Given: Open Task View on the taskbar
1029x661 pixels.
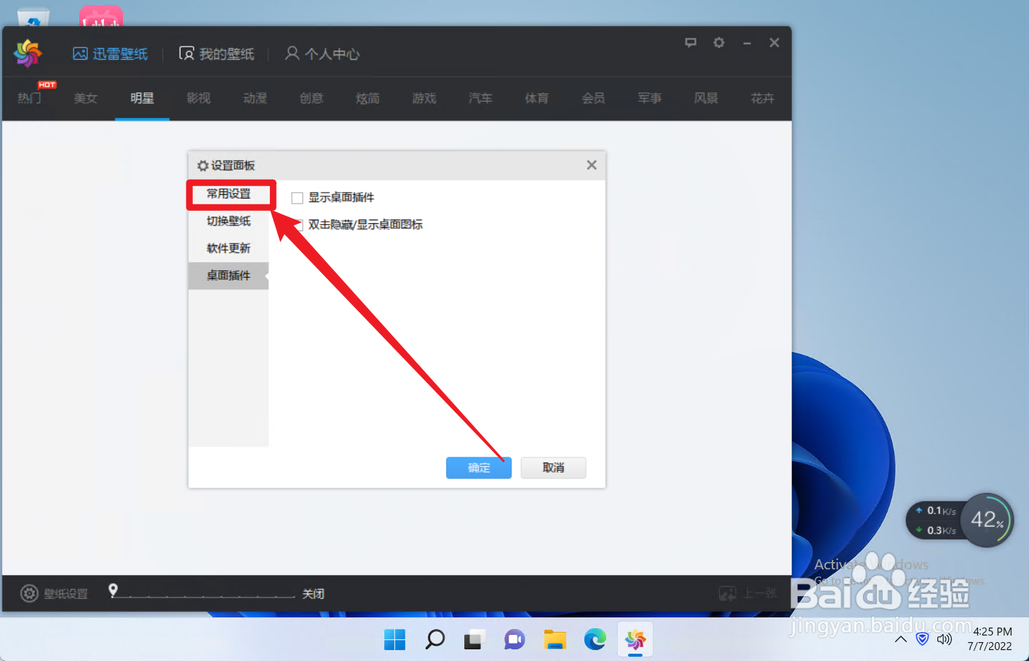Looking at the screenshot, I should (474, 640).
